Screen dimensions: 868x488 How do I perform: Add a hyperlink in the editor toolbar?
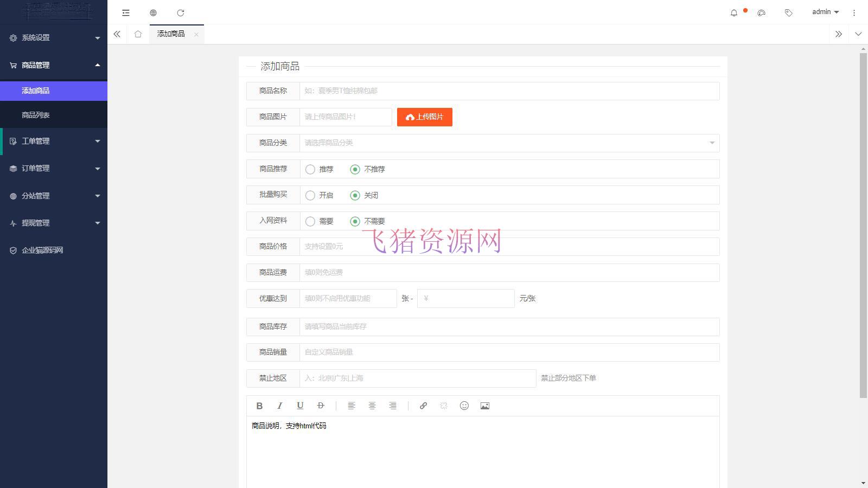pos(423,406)
